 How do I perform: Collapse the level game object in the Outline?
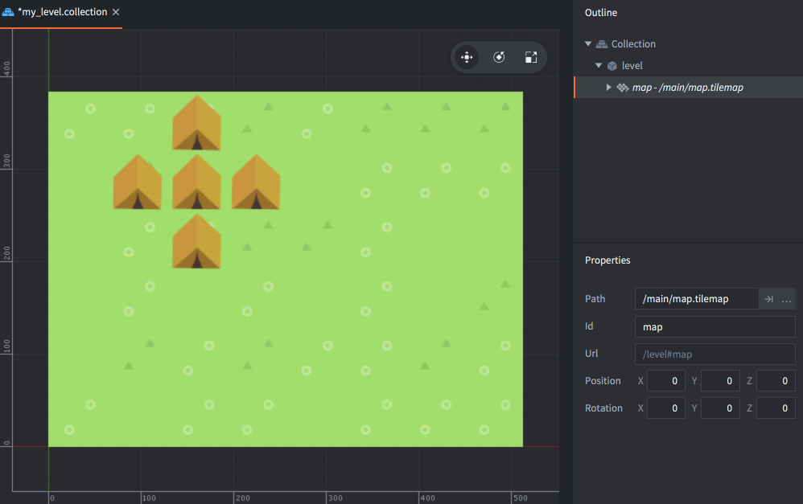click(x=598, y=65)
